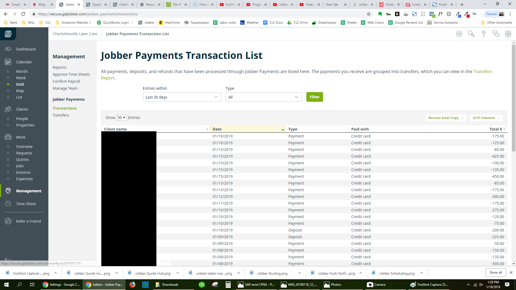
Task: Open Invoices in the Work menu
Action: 23,172
